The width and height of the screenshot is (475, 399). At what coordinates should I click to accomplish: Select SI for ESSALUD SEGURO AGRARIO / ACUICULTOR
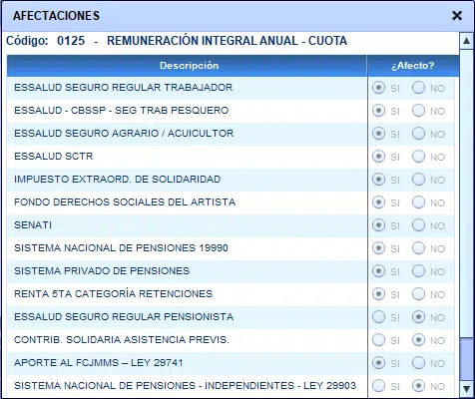pos(378,134)
